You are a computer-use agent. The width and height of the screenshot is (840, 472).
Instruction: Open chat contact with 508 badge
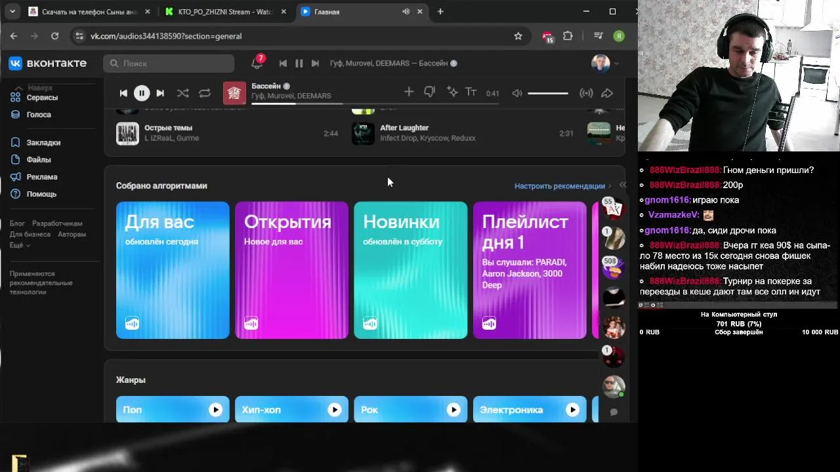coord(614,267)
